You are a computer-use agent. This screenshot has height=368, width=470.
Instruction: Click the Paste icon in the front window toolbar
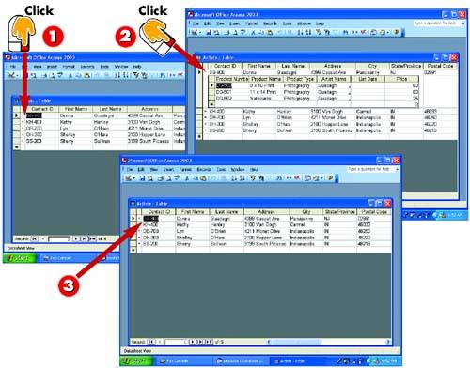(x=203, y=178)
